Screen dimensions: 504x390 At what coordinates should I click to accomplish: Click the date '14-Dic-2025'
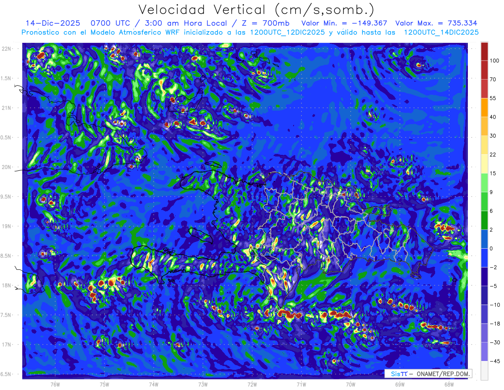tap(53, 23)
